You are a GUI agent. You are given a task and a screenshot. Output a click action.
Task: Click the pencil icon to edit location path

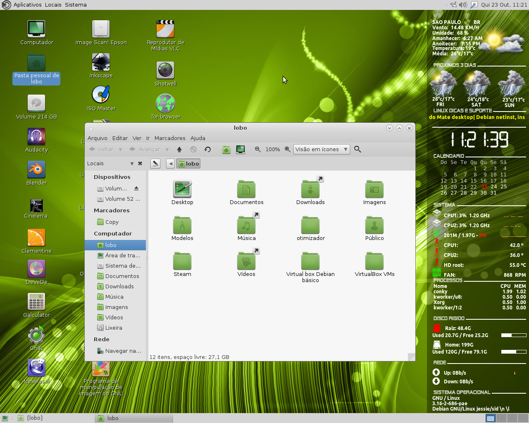coord(155,164)
